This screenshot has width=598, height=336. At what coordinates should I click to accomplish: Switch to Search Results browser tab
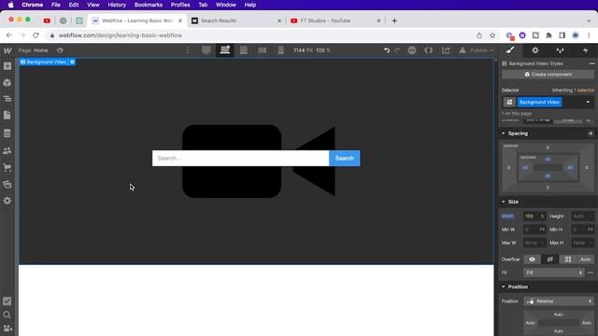click(235, 21)
